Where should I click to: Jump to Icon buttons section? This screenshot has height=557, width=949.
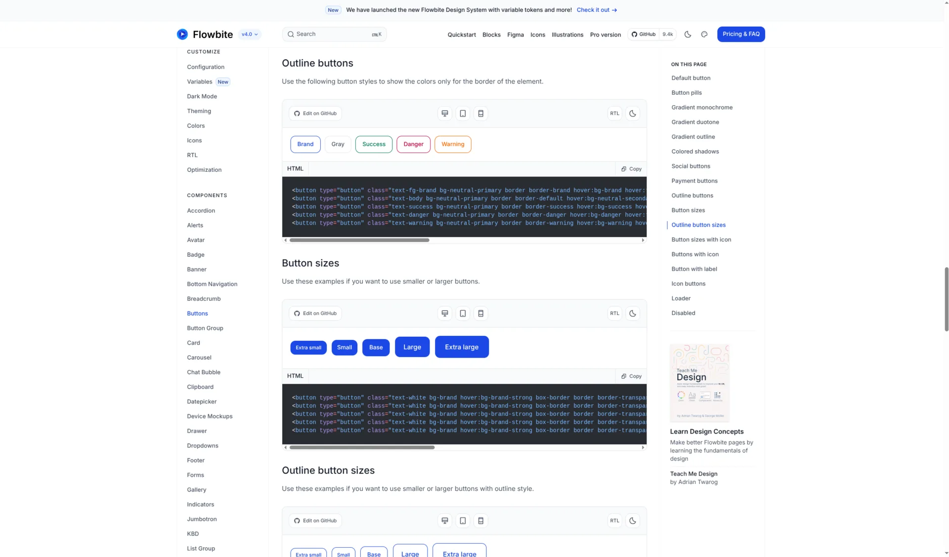tap(688, 284)
